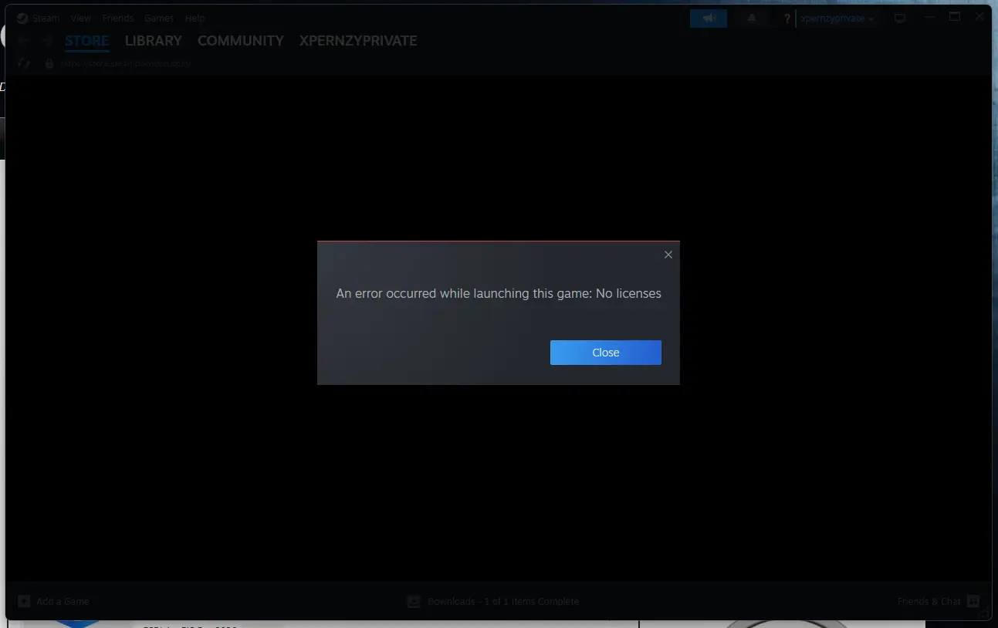Open the XPERNZYPRIVATE profile tab
998x628 pixels.
point(358,41)
